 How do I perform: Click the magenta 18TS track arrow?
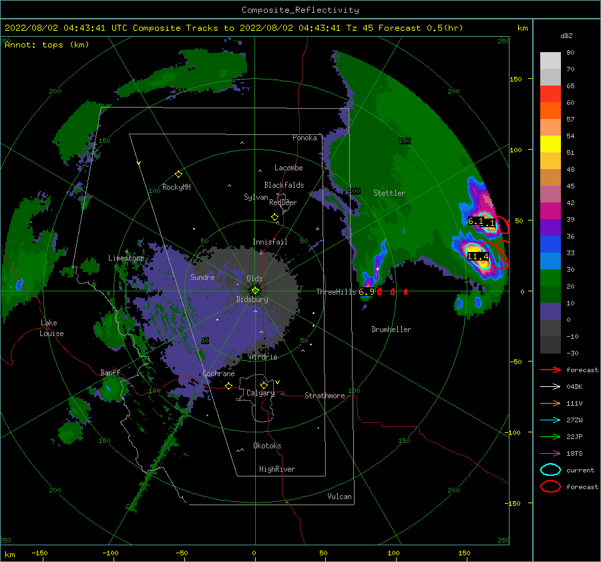(550, 454)
